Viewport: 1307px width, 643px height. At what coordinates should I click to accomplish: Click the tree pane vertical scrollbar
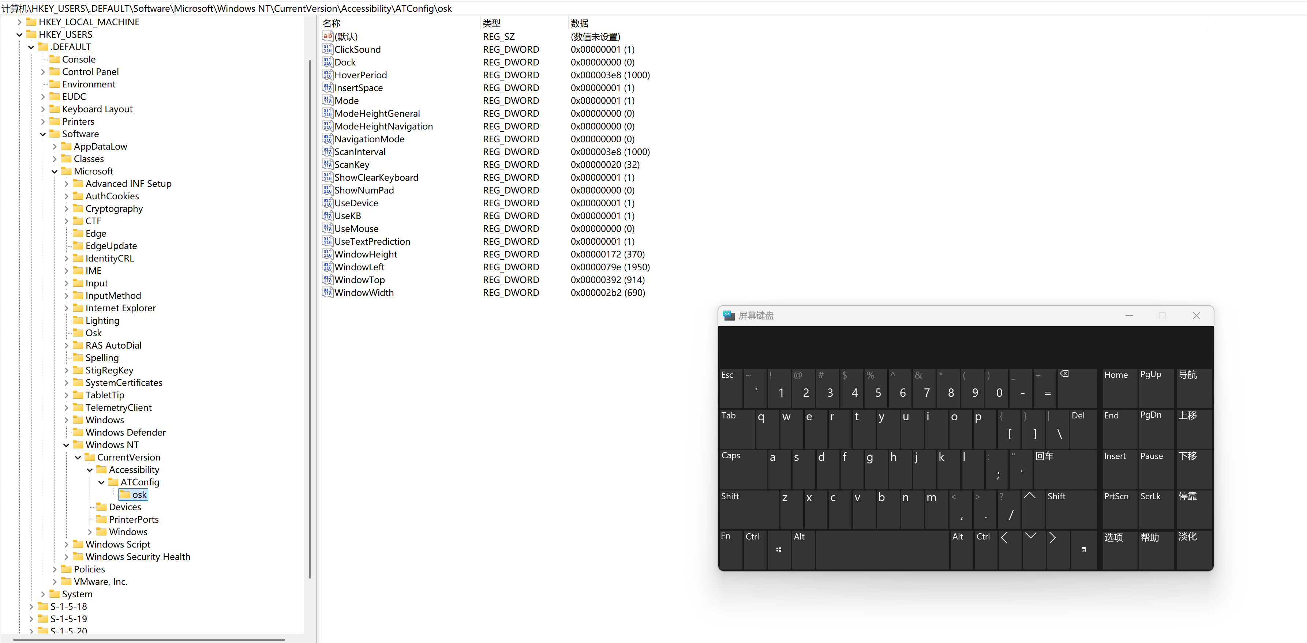[x=310, y=319]
